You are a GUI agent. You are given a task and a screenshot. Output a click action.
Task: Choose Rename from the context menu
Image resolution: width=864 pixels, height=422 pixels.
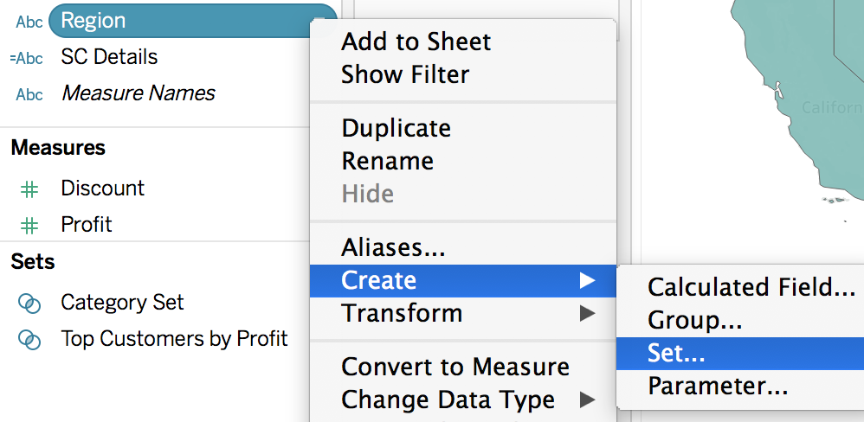point(387,161)
